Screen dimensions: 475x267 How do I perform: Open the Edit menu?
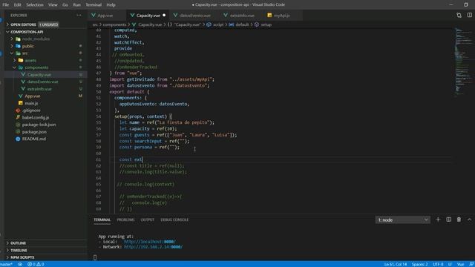coord(17,5)
